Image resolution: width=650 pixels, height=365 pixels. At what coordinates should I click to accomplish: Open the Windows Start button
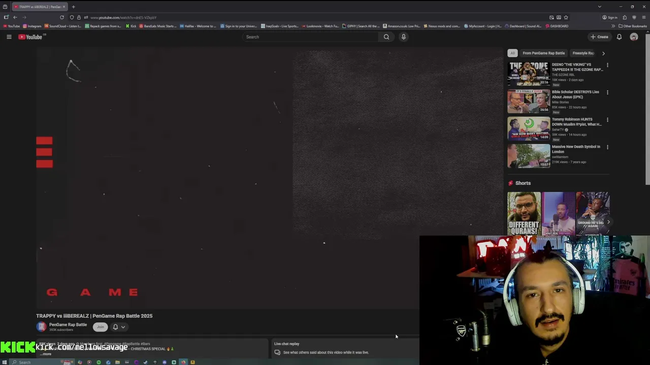tap(5, 362)
